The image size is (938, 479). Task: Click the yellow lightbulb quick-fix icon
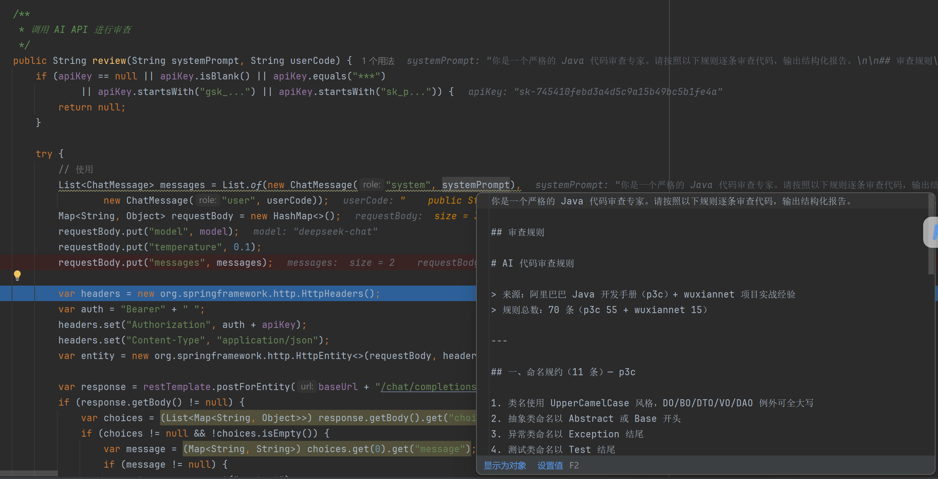pos(17,275)
